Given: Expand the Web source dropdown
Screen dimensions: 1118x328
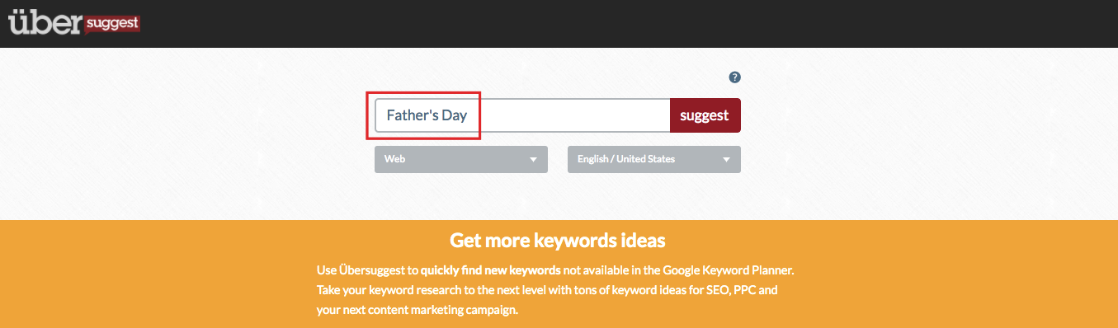Looking at the screenshot, I should (x=461, y=159).
